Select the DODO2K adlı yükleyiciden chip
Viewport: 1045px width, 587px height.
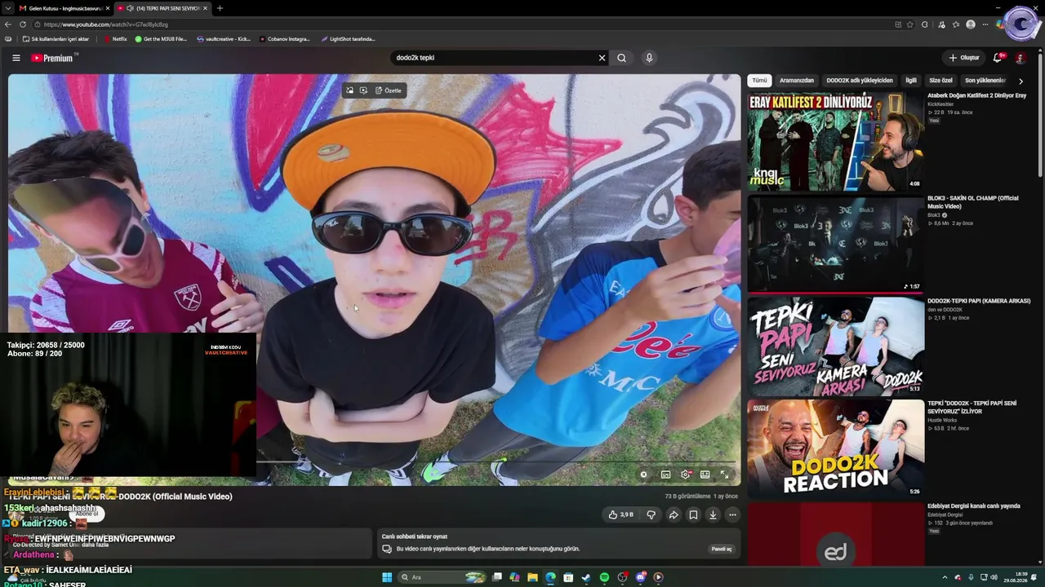pos(859,81)
